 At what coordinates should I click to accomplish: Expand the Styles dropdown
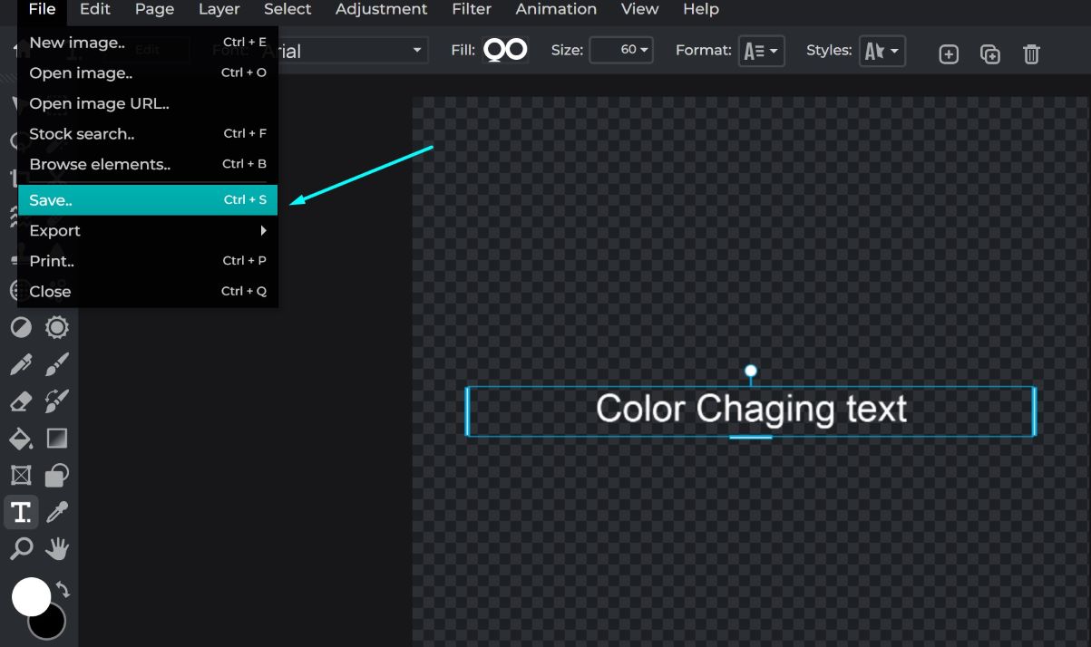pos(882,51)
